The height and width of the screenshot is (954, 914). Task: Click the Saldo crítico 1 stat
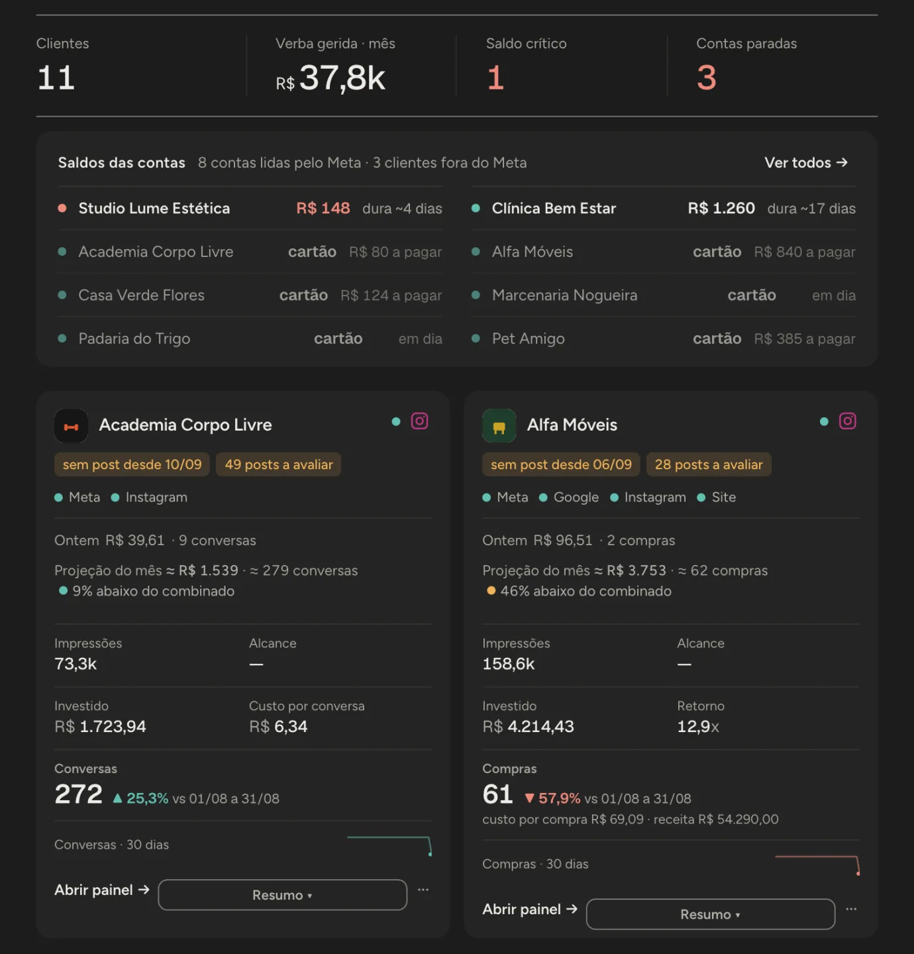526,65
